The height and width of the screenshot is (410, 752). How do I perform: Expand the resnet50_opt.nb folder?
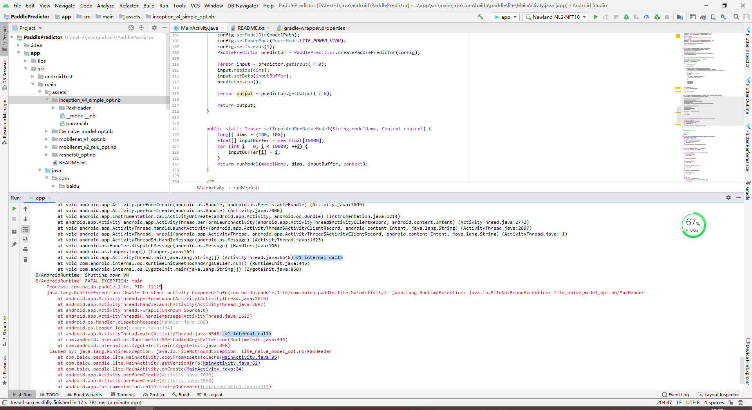pyautogui.click(x=47, y=155)
